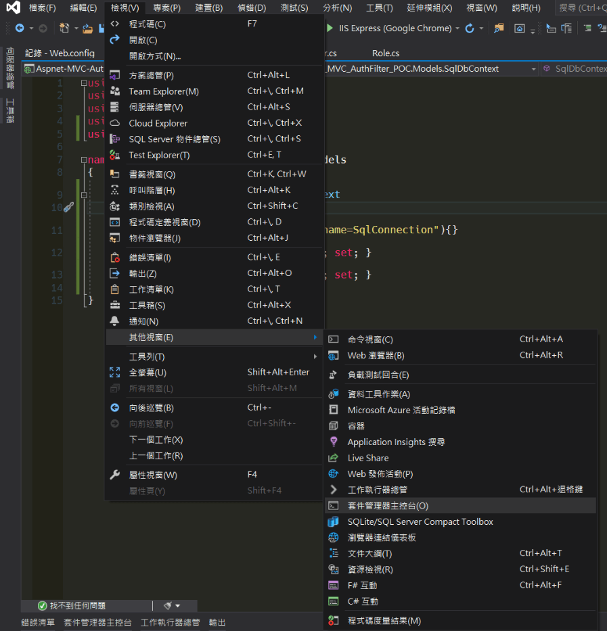Image resolution: width=607 pixels, height=631 pixels.
Task: Click the Team Explorer icon in the menu
Action: tap(115, 91)
